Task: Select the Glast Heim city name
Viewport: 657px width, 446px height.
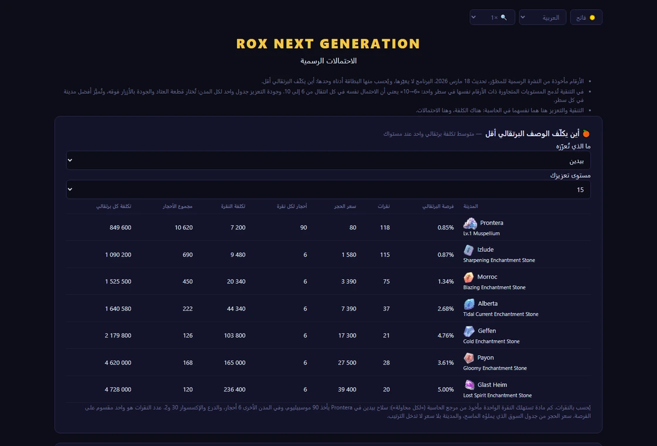Action: point(492,385)
